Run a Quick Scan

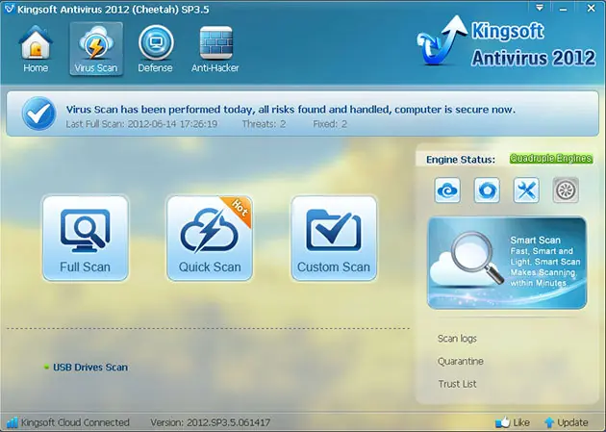point(210,239)
